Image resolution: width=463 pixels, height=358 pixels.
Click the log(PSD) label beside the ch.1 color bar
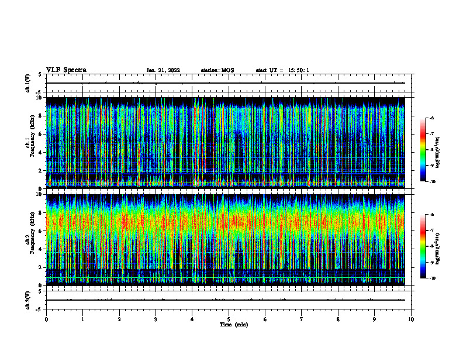coord(437,153)
